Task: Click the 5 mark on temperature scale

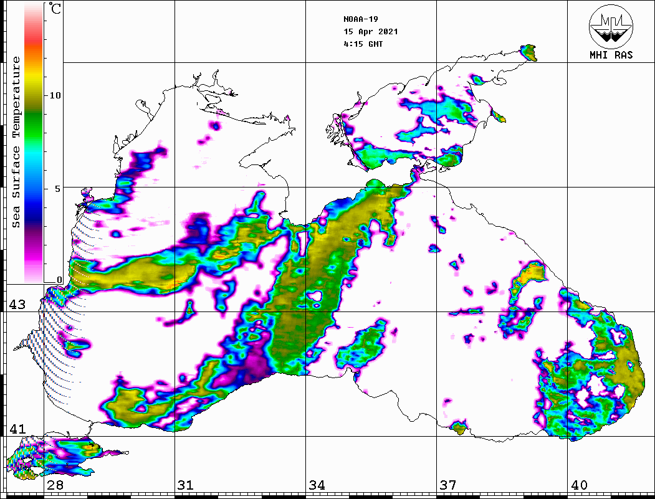Action: (58, 189)
